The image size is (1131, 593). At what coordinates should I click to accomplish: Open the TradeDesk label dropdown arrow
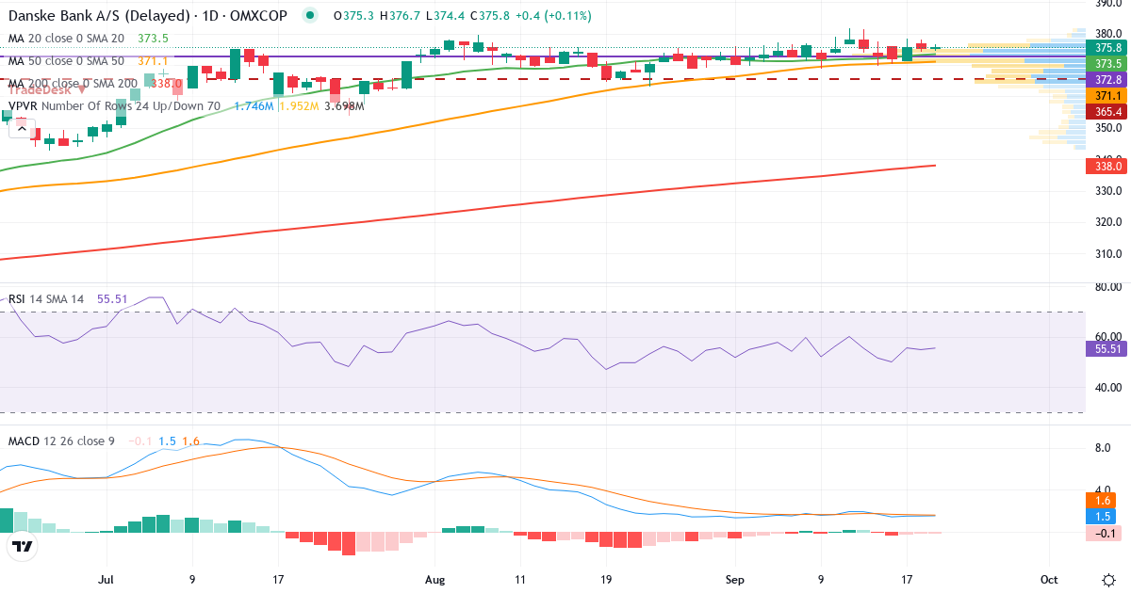click(x=82, y=90)
